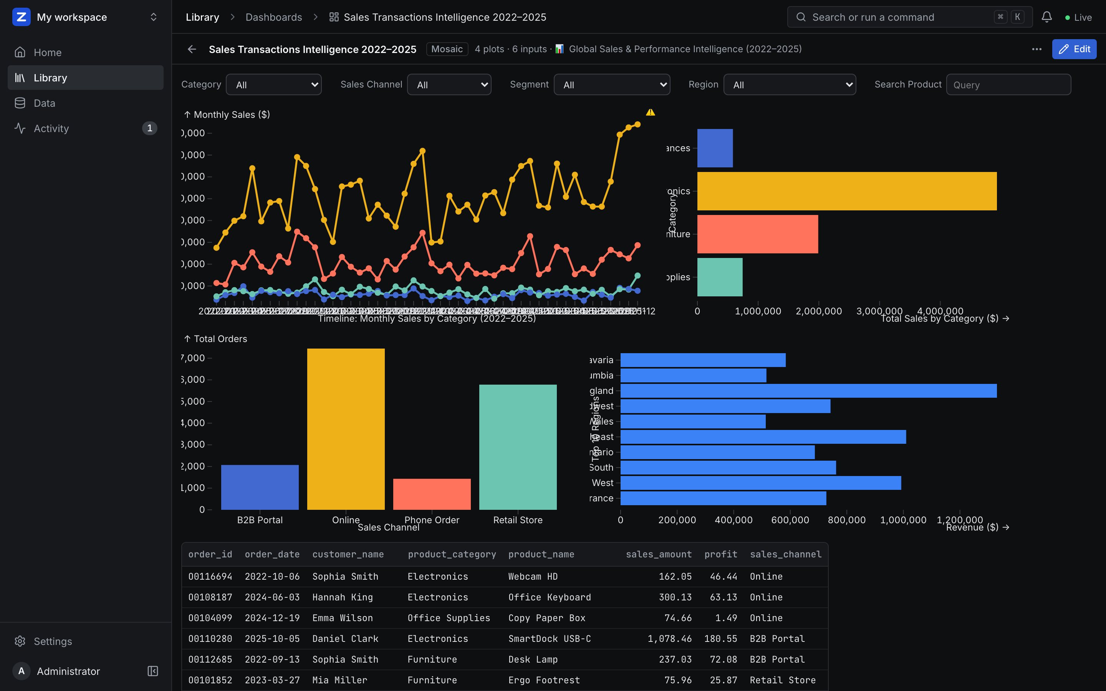Click the Ergo Footrest cell
Image resolution: width=1106 pixels, height=691 pixels.
tap(544, 680)
